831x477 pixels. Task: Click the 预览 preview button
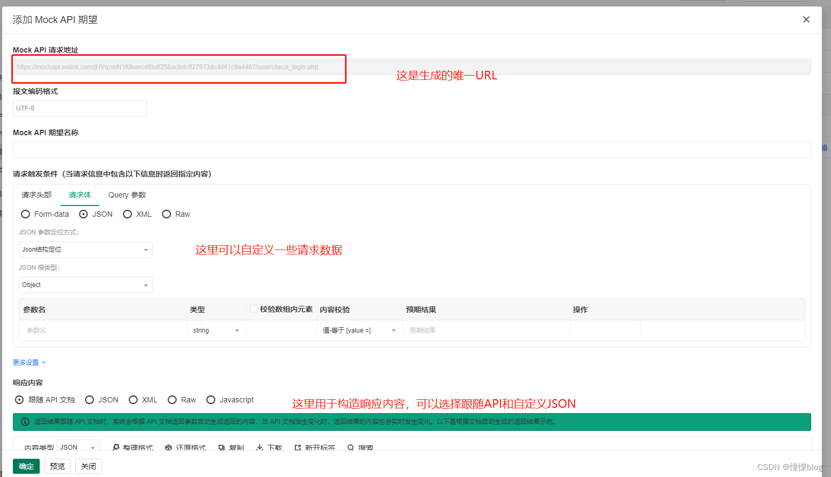coord(57,466)
